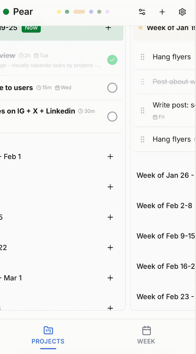The height and width of the screenshot is (354, 196).
Task: Click the drag handle beside first Hang flyers
Action: click(x=142, y=57)
